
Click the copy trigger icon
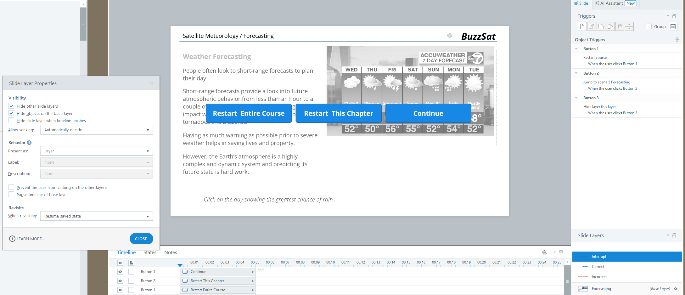click(601, 26)
